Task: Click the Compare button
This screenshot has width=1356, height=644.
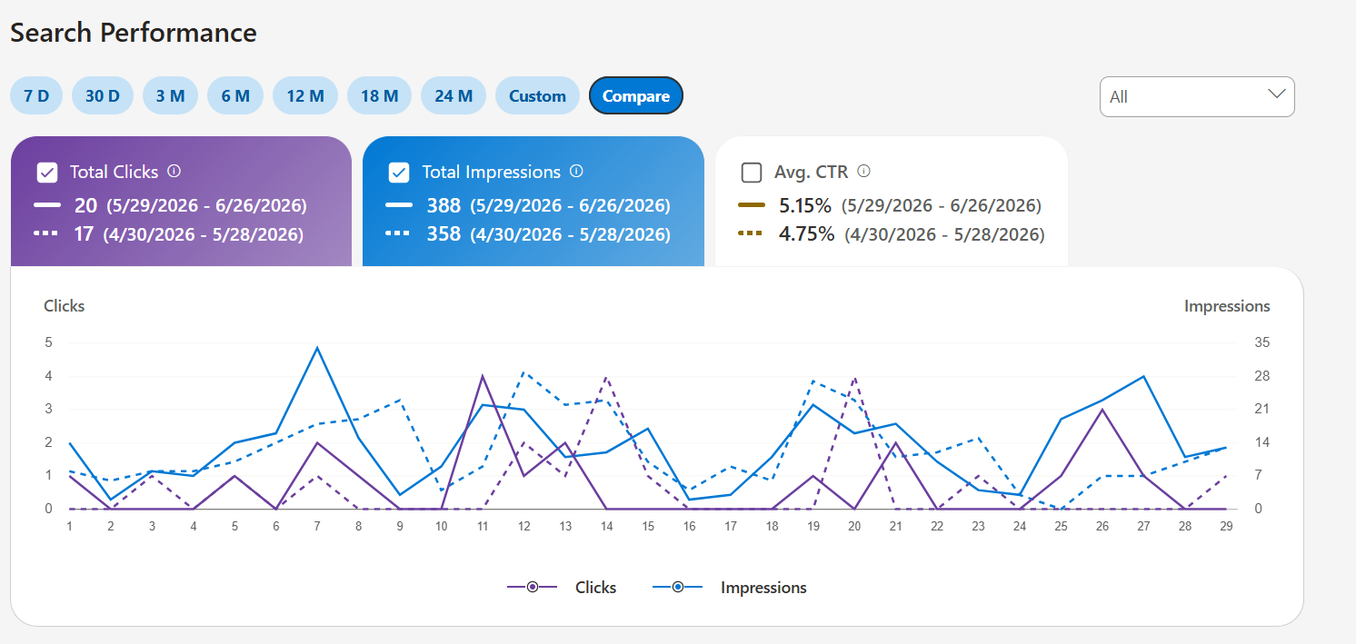Action: (x=636, y=95)
